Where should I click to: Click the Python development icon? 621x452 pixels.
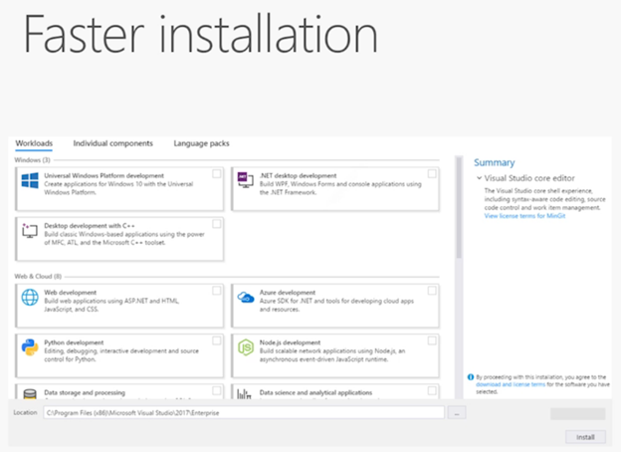30,346
